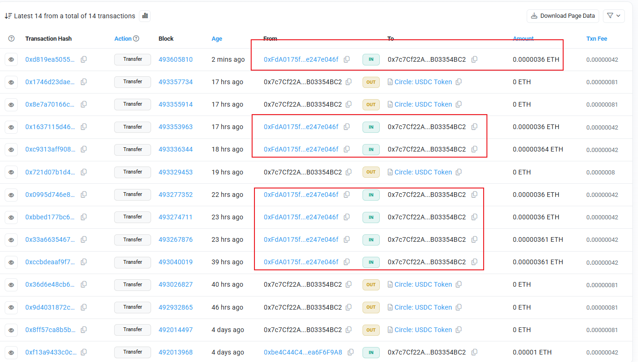Preview details for transaction 0x721d07b1d4

pyautogui.click(x=12, y=172)
